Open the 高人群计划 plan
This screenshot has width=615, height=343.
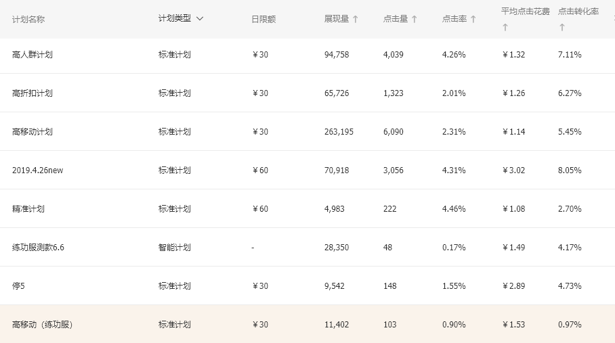point(33,55)
